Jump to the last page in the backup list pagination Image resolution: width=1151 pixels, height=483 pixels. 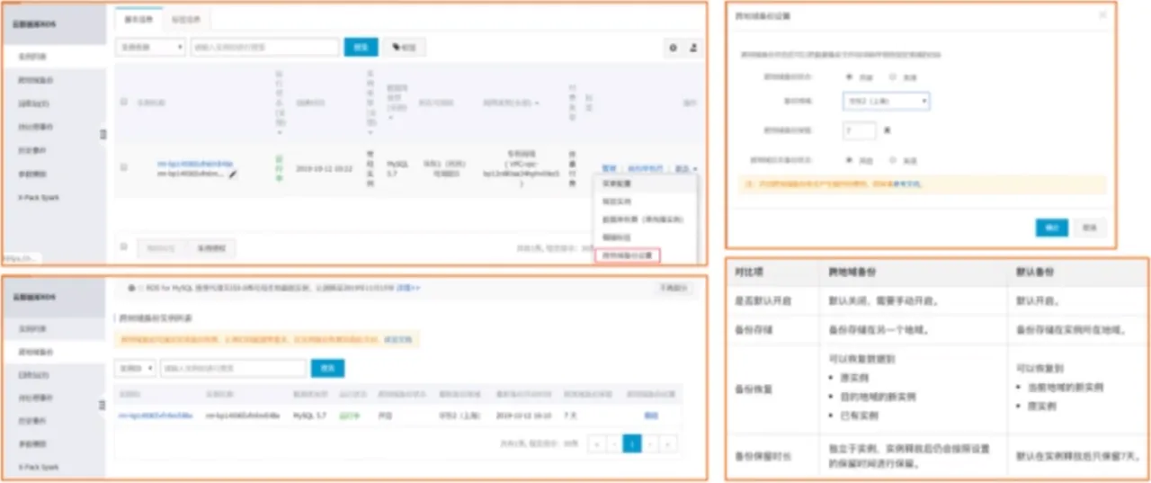pyautogui.click(x=669, y=443)
